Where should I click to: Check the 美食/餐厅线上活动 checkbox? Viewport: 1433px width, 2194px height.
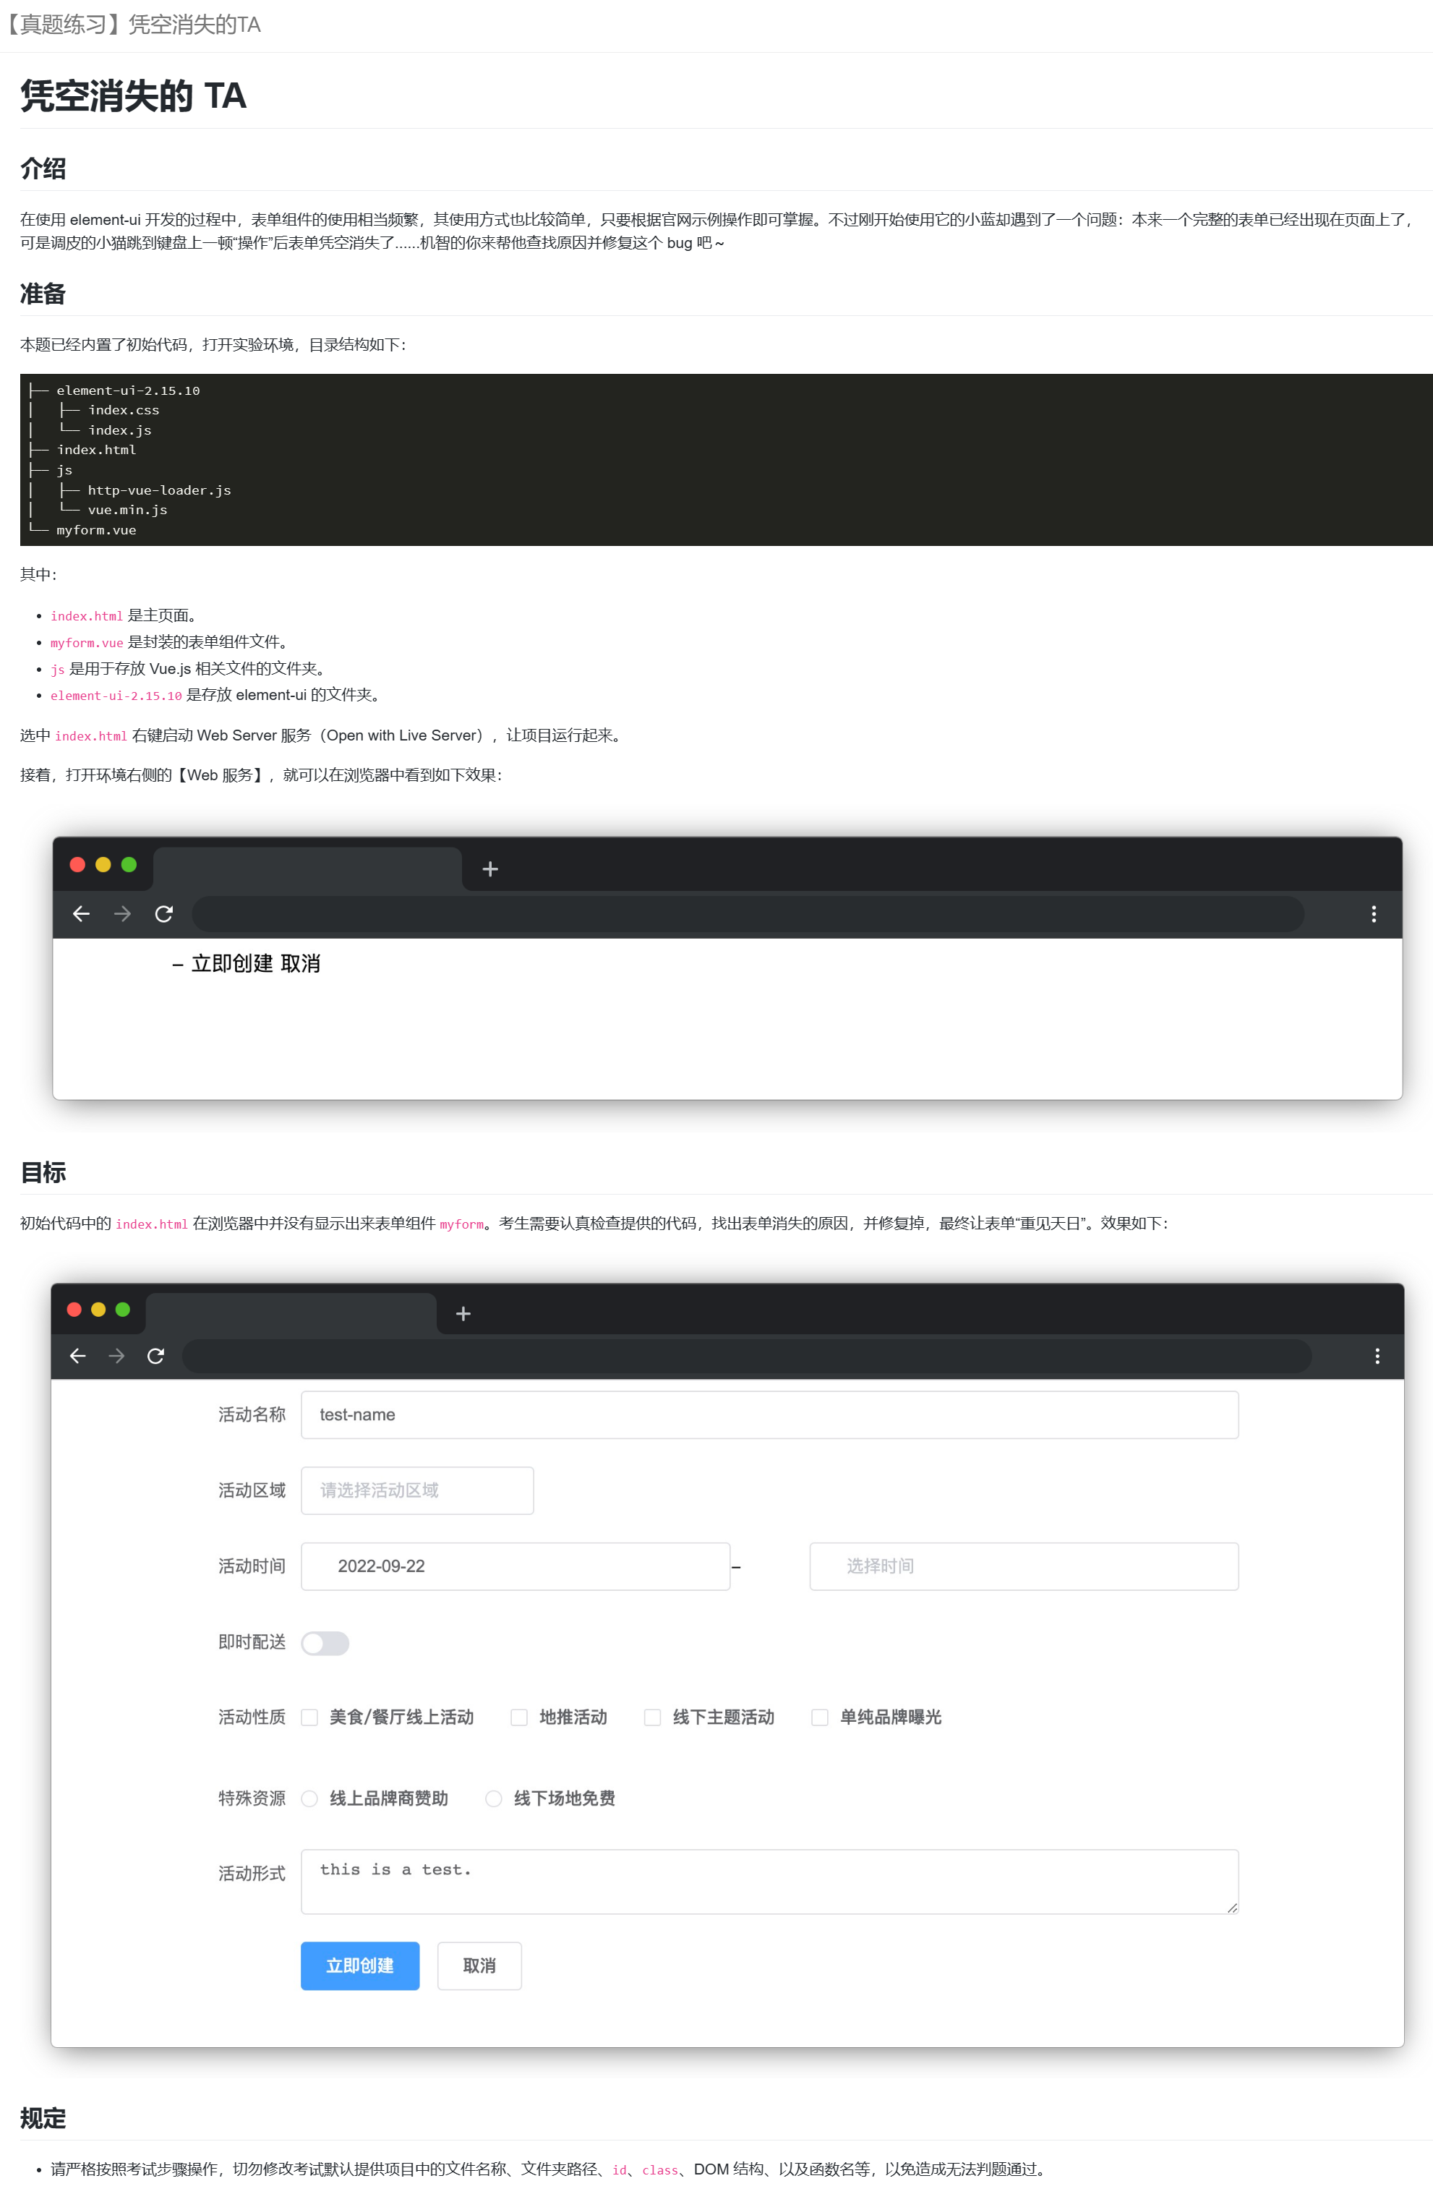click(309, 1717)
